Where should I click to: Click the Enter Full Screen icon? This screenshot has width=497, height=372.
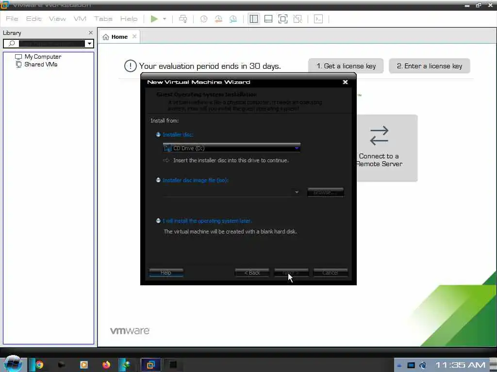pos(283,19)
